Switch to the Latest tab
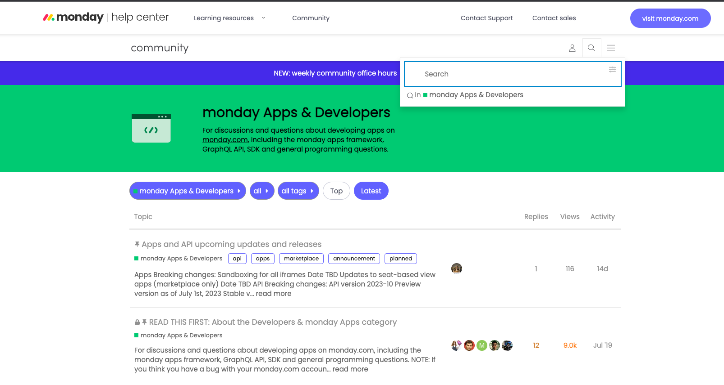The height and width of the screenshot is (385, 724). 371,191
